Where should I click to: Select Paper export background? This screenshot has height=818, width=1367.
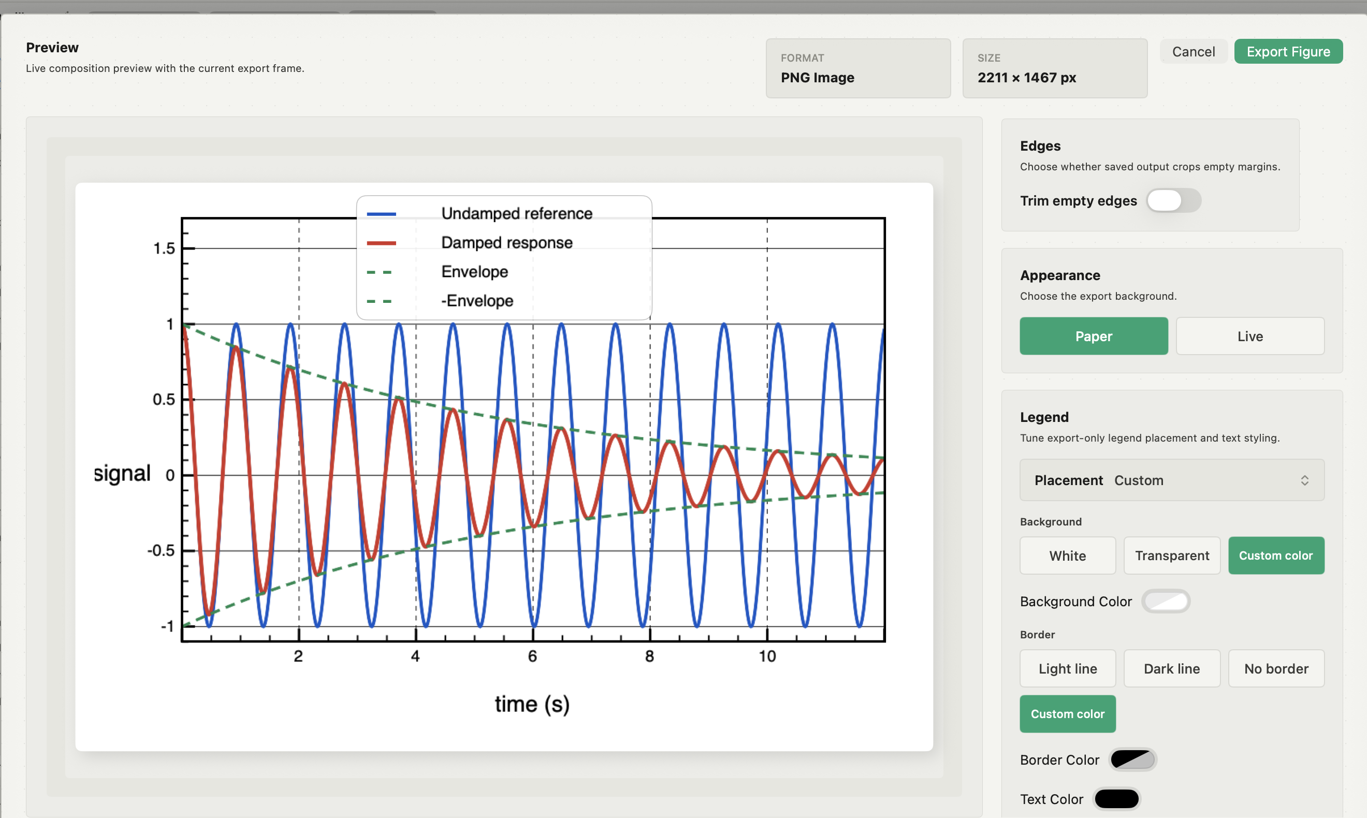click(1094, 335)
